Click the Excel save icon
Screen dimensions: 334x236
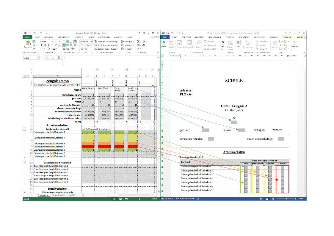pos(30,33)
